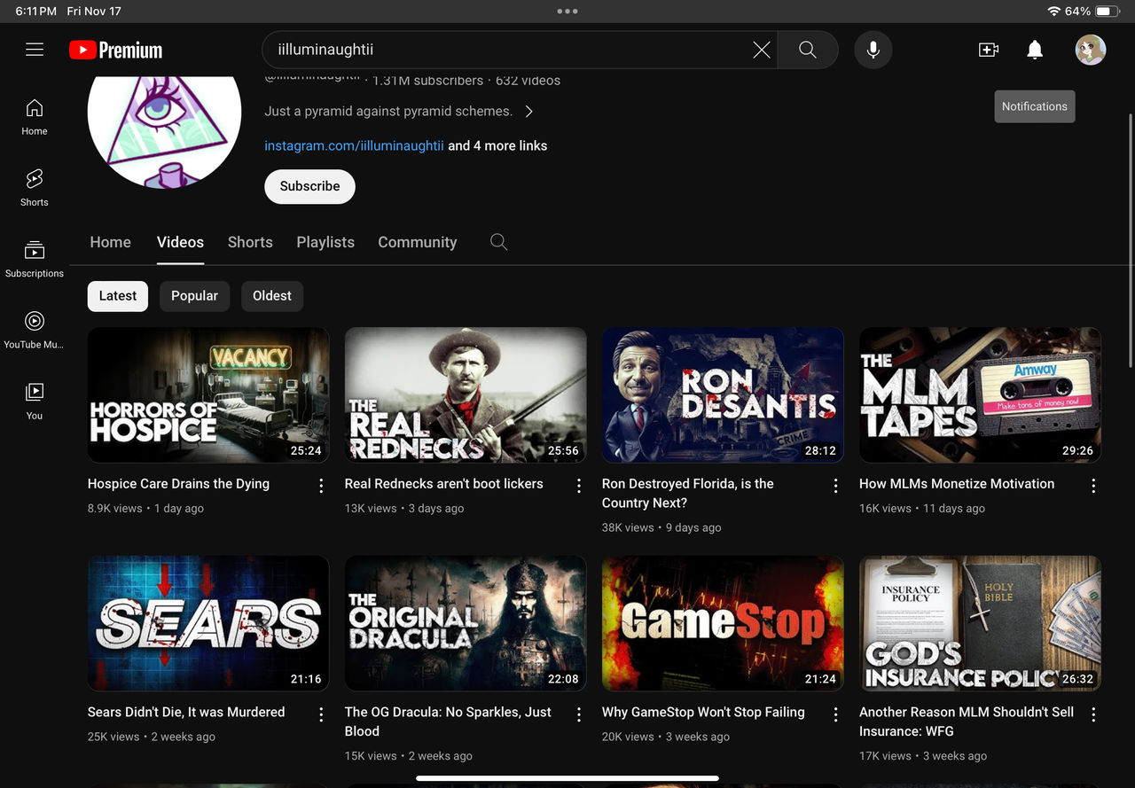The width and height of the screenshot is (1135, 788).
Task: Click 'Just a pyramid against pyramid schemes.' text
Action: coord(388,112)
